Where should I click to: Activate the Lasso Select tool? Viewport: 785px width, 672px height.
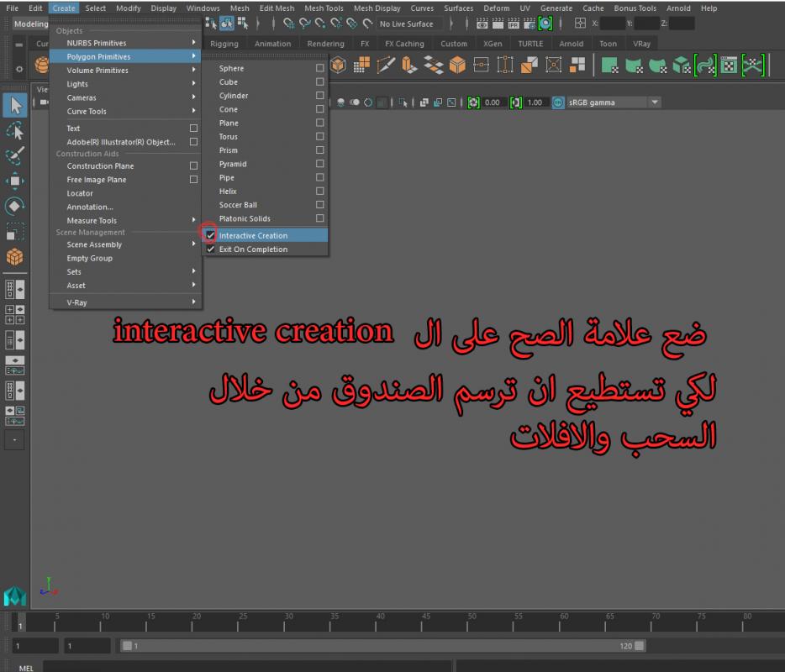coord(15,131)
